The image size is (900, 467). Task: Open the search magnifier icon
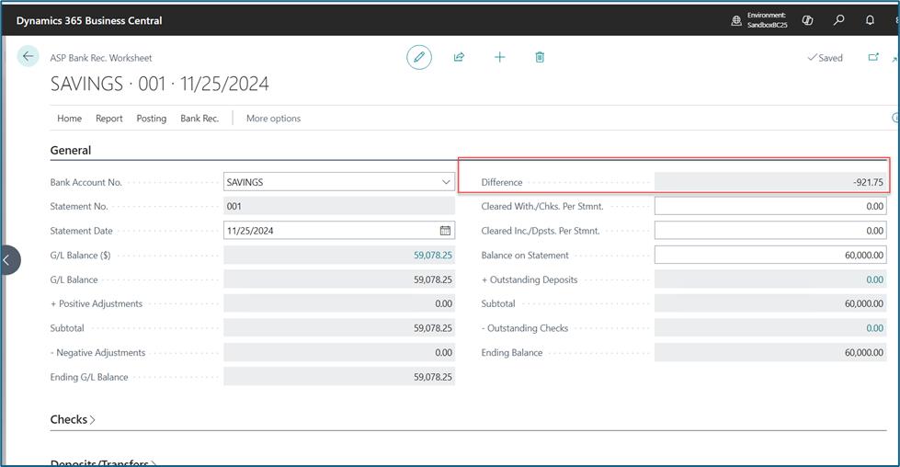click(x=838, y=20)
